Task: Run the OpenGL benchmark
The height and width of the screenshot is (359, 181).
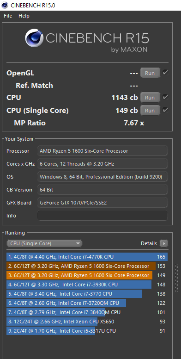Action: [x=150, y=73]
